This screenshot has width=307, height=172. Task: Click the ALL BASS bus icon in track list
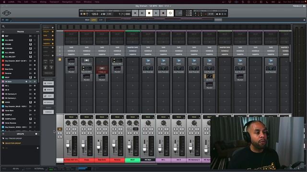click(x=31, y=40)
